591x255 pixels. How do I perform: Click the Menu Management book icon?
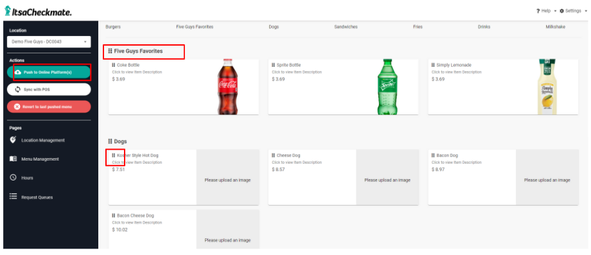(13, 159)
